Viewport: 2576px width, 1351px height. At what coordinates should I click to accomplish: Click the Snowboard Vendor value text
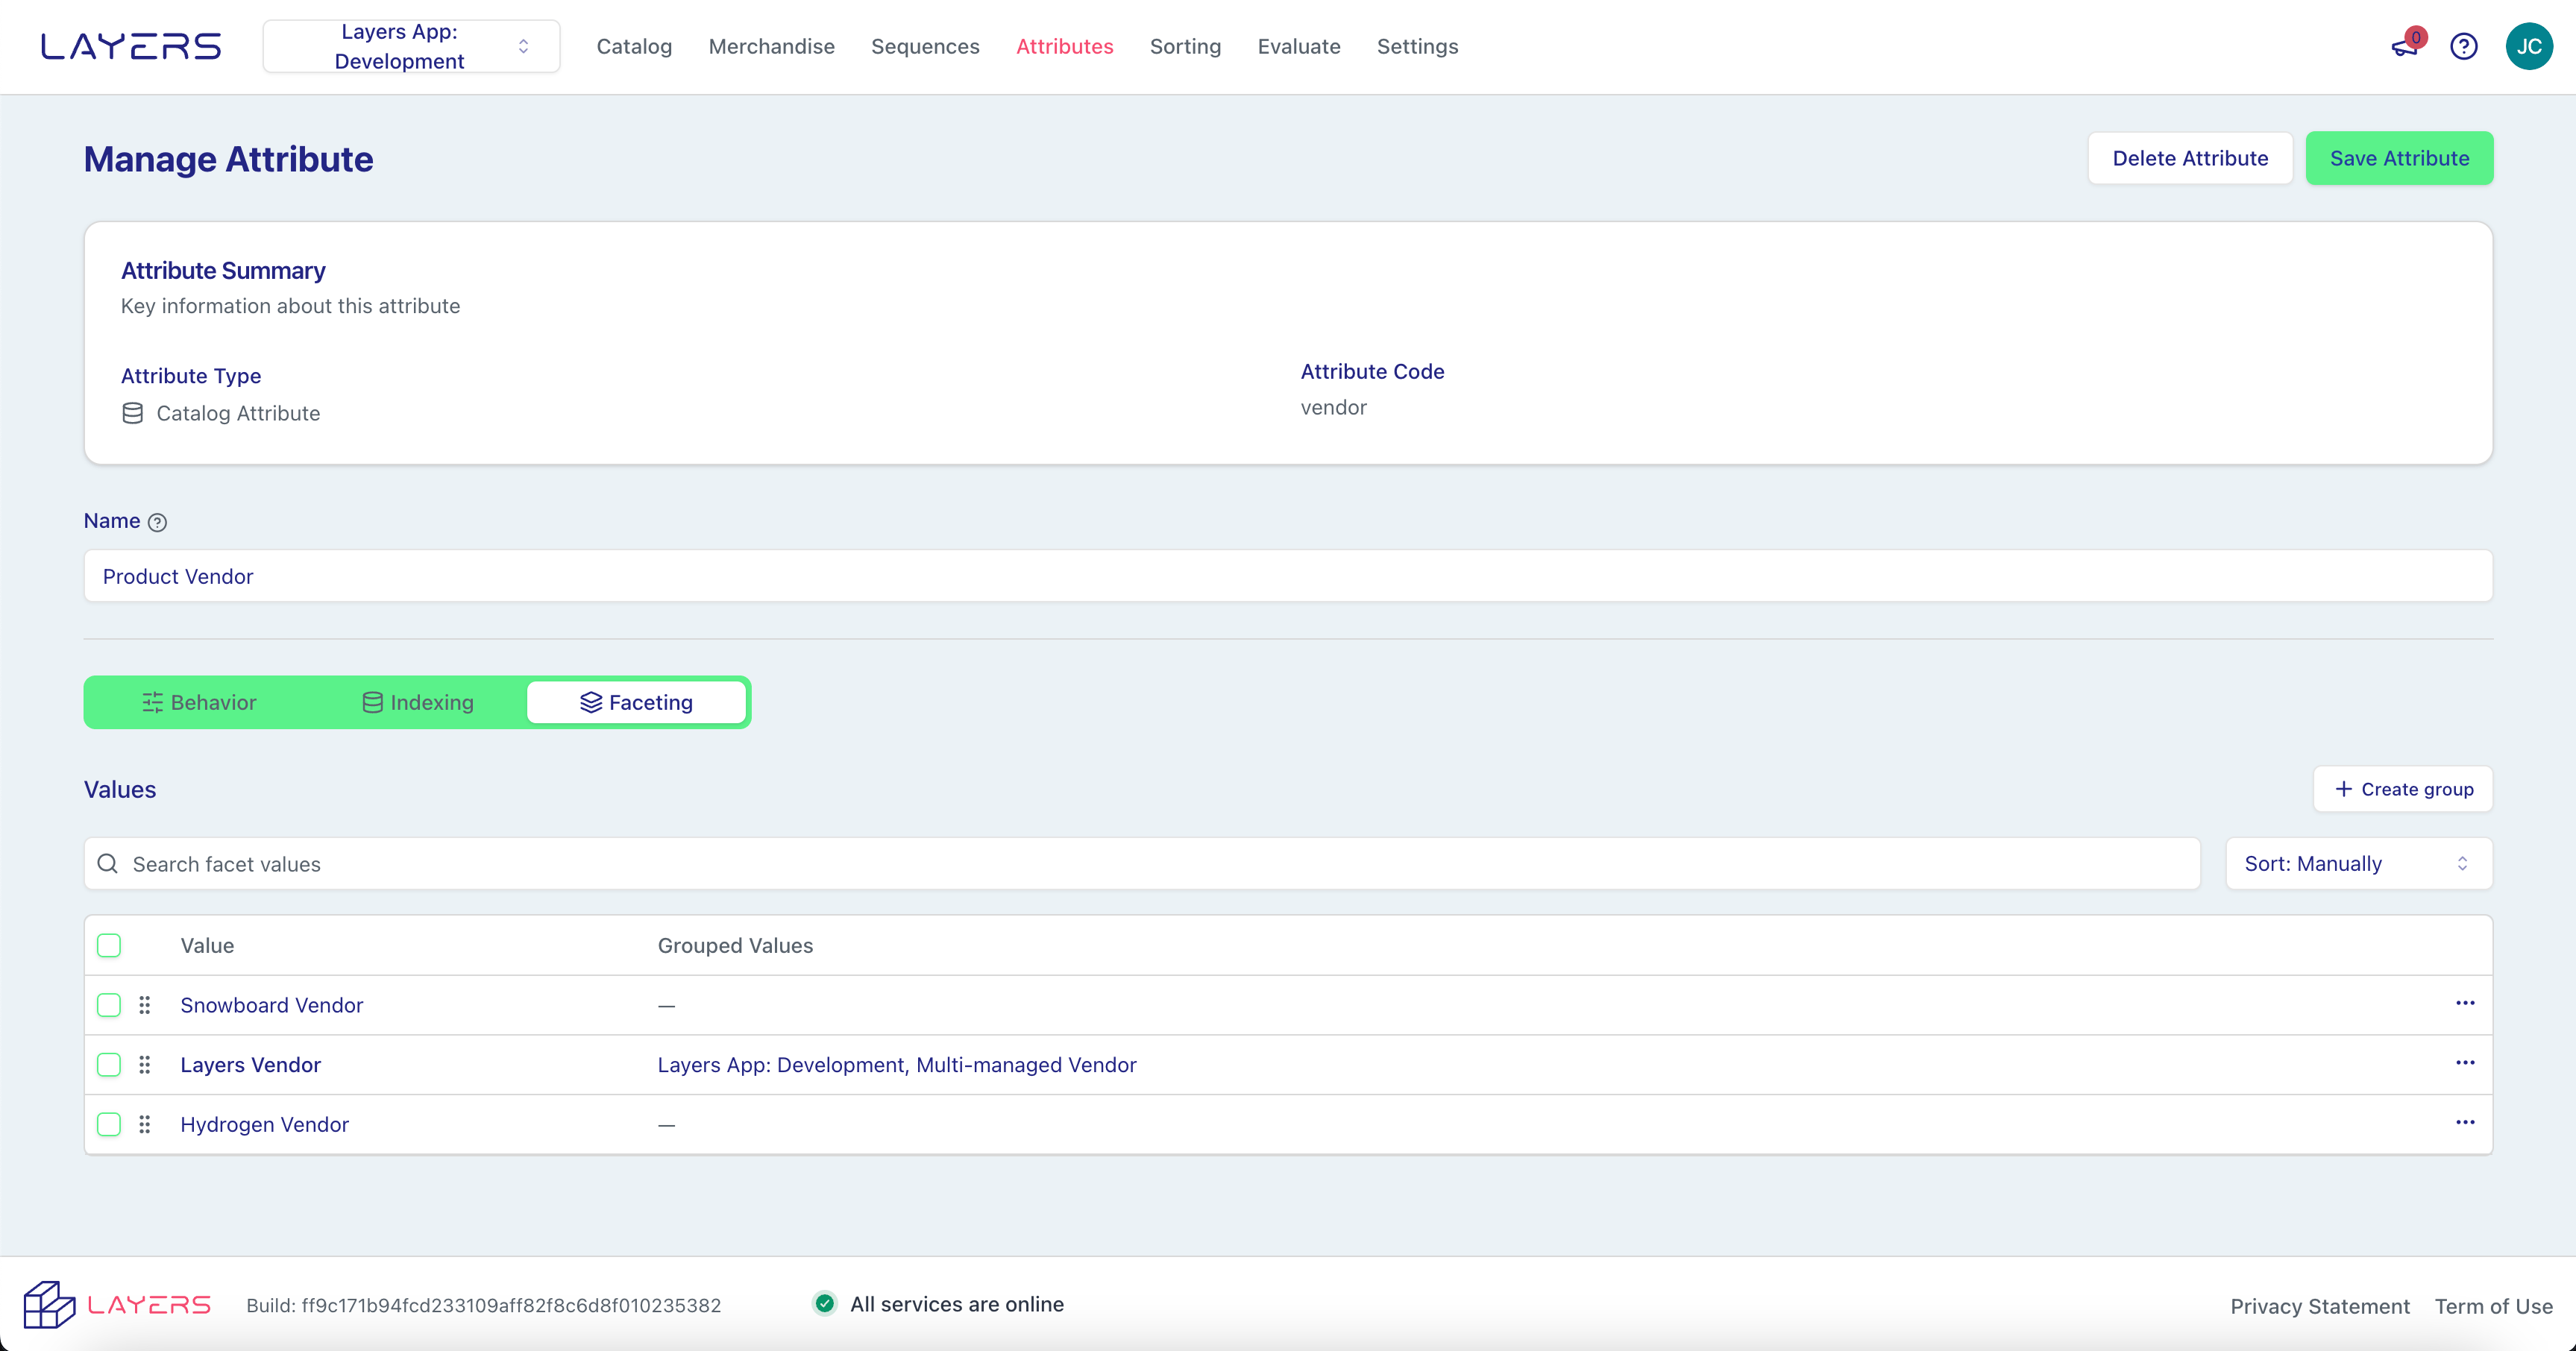[271, 1005]
